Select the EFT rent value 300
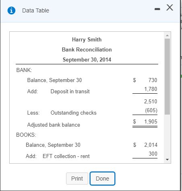The width and height of the screenshot is (182, 191). point(153,154)
